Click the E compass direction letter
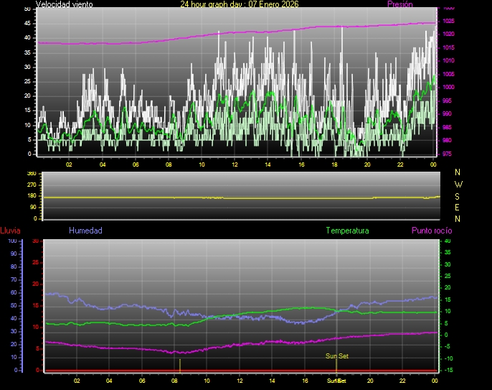Screen dimensions: 492x390 pos(459,207)
